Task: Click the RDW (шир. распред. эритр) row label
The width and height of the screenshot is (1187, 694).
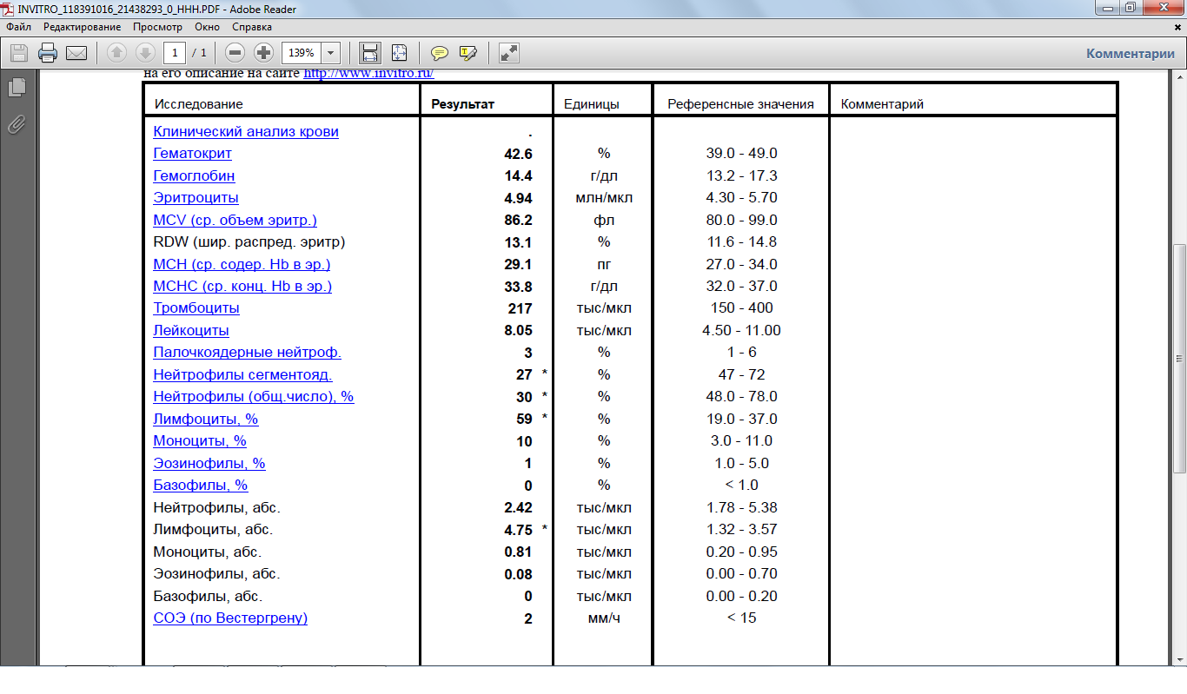Action: [249, 242]
